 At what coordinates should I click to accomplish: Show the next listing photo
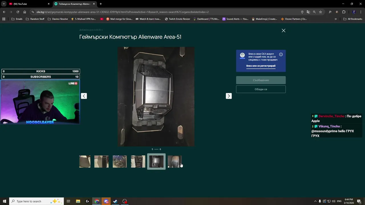pos(229,96)
